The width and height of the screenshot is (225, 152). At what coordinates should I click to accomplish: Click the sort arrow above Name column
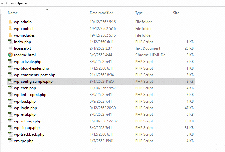point(47,10)
